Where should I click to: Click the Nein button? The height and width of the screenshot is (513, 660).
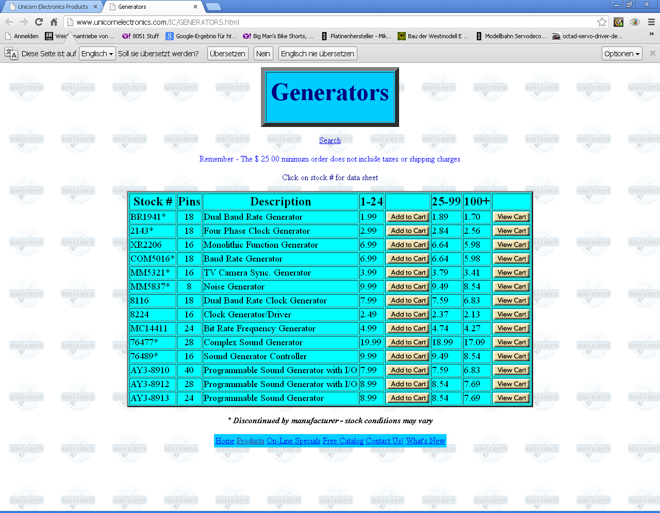point(263,53)
